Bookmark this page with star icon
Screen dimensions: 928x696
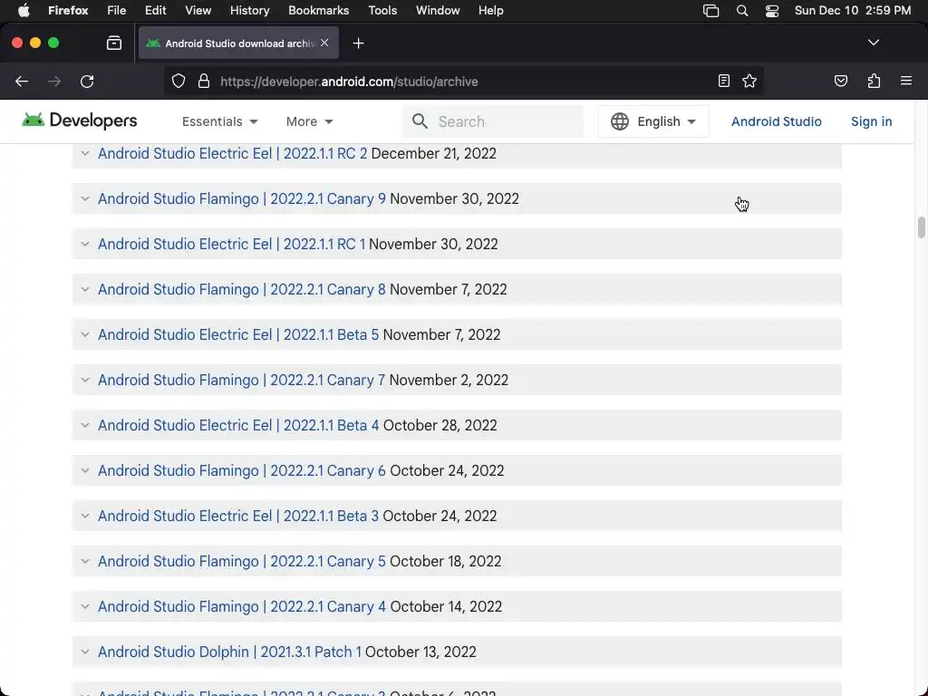tap(749, 81)
